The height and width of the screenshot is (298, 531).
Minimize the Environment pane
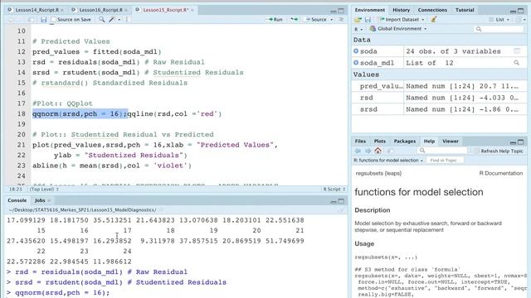pyautogui.click(x=513, y=11)
